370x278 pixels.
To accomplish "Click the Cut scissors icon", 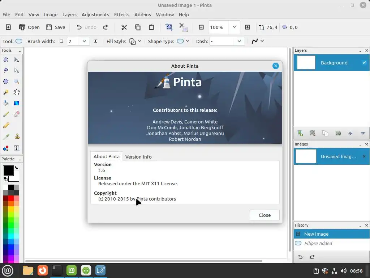I will click(x=124, y=27).
